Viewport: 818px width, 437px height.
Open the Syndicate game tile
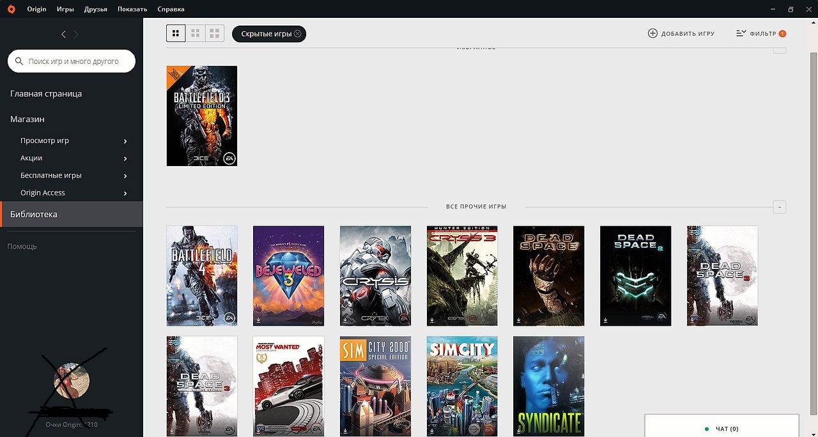tap(549, 386)
